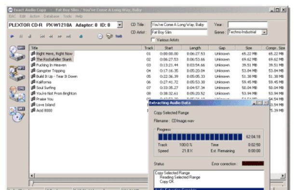The image size is (298, 190).
Task: Click the right arrow of horizontal scrollbar
Action: [283, 176]
